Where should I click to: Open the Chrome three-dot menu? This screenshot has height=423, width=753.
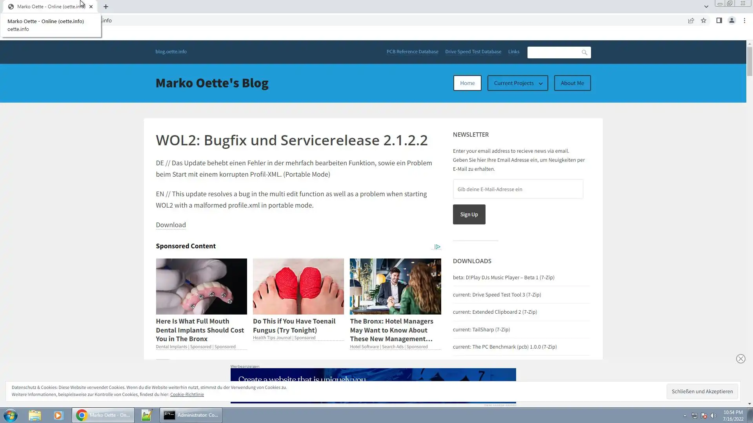pos(744,20)
